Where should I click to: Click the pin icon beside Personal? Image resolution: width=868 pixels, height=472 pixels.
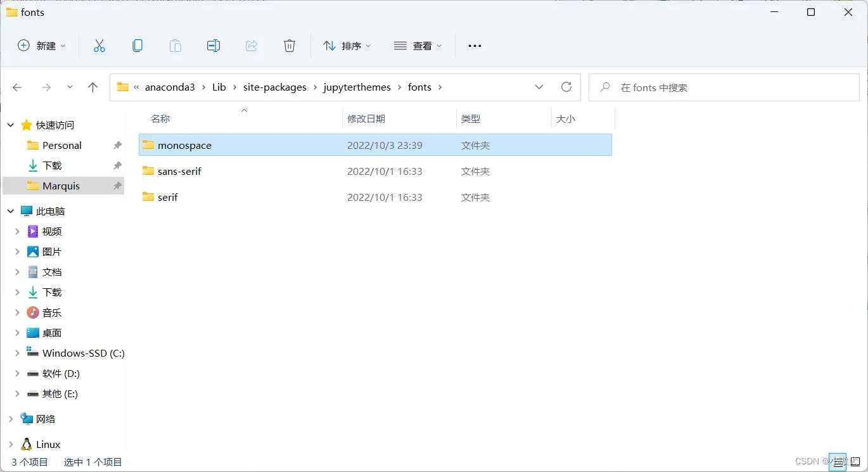(117, 145)
